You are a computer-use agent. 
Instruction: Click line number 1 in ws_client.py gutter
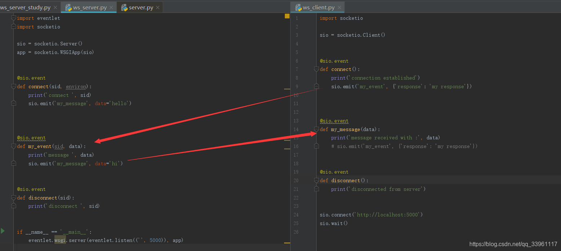tap(296, 18)
